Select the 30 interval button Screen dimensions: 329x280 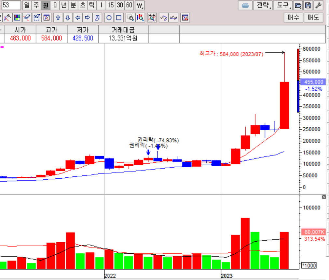point(120,5)
